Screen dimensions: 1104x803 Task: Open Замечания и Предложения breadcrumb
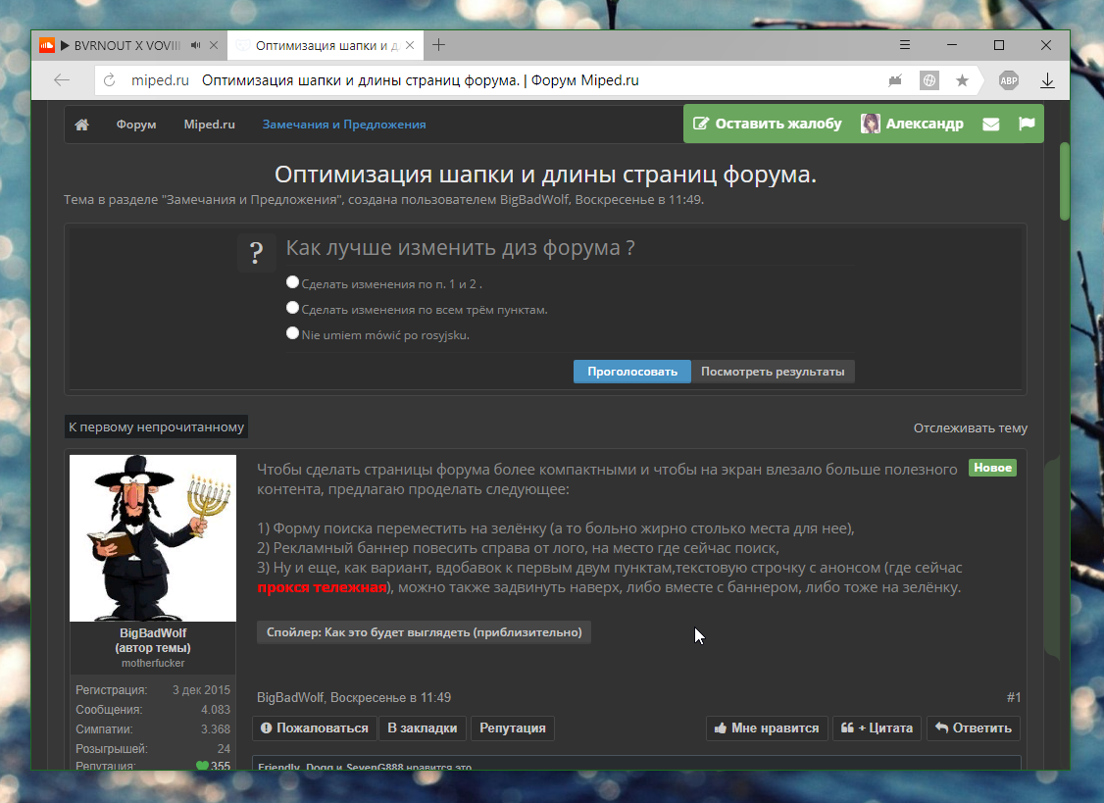coord(344,125)
